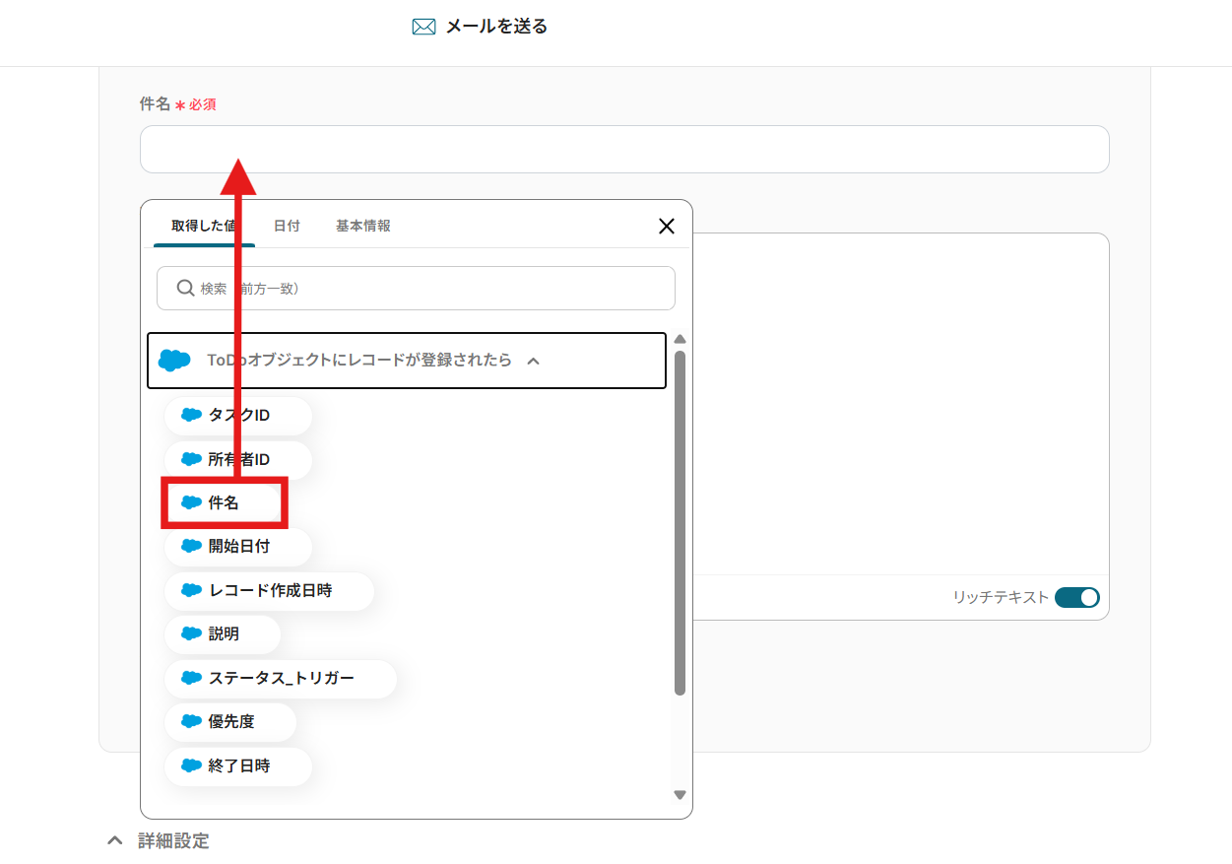The height and width of the screenshot is (864, 1232).
Task: Click the 件名 subject input field
Action: point(624,150)
